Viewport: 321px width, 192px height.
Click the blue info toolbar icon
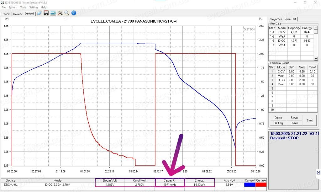(74, 13)
